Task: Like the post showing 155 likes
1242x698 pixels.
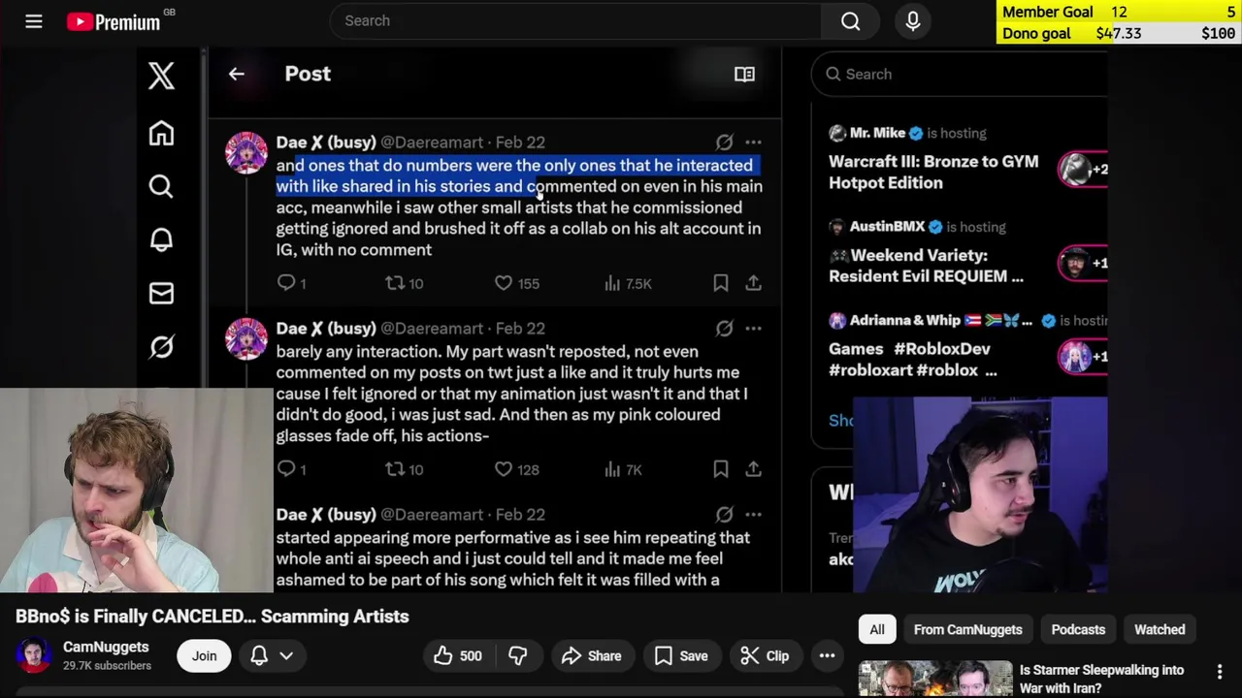Action: coord(516,283)
